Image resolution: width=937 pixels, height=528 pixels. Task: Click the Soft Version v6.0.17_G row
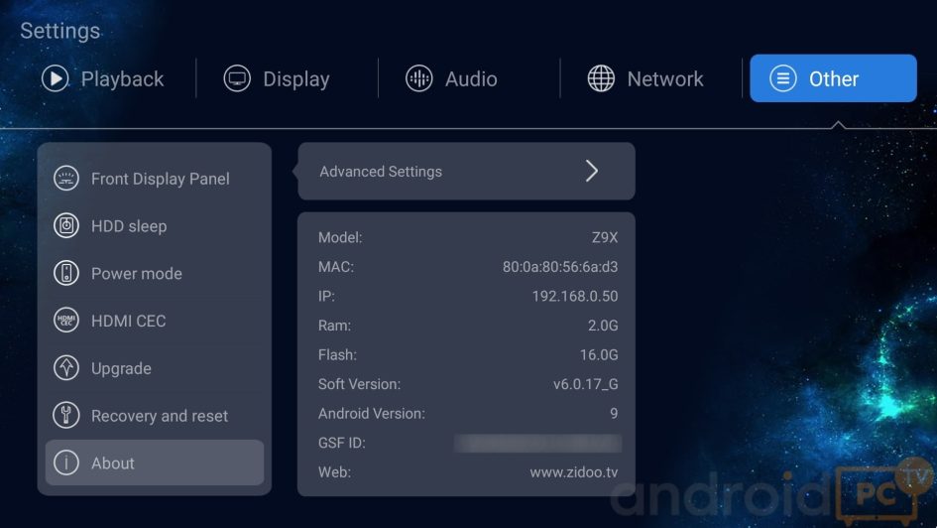(467, 384)
